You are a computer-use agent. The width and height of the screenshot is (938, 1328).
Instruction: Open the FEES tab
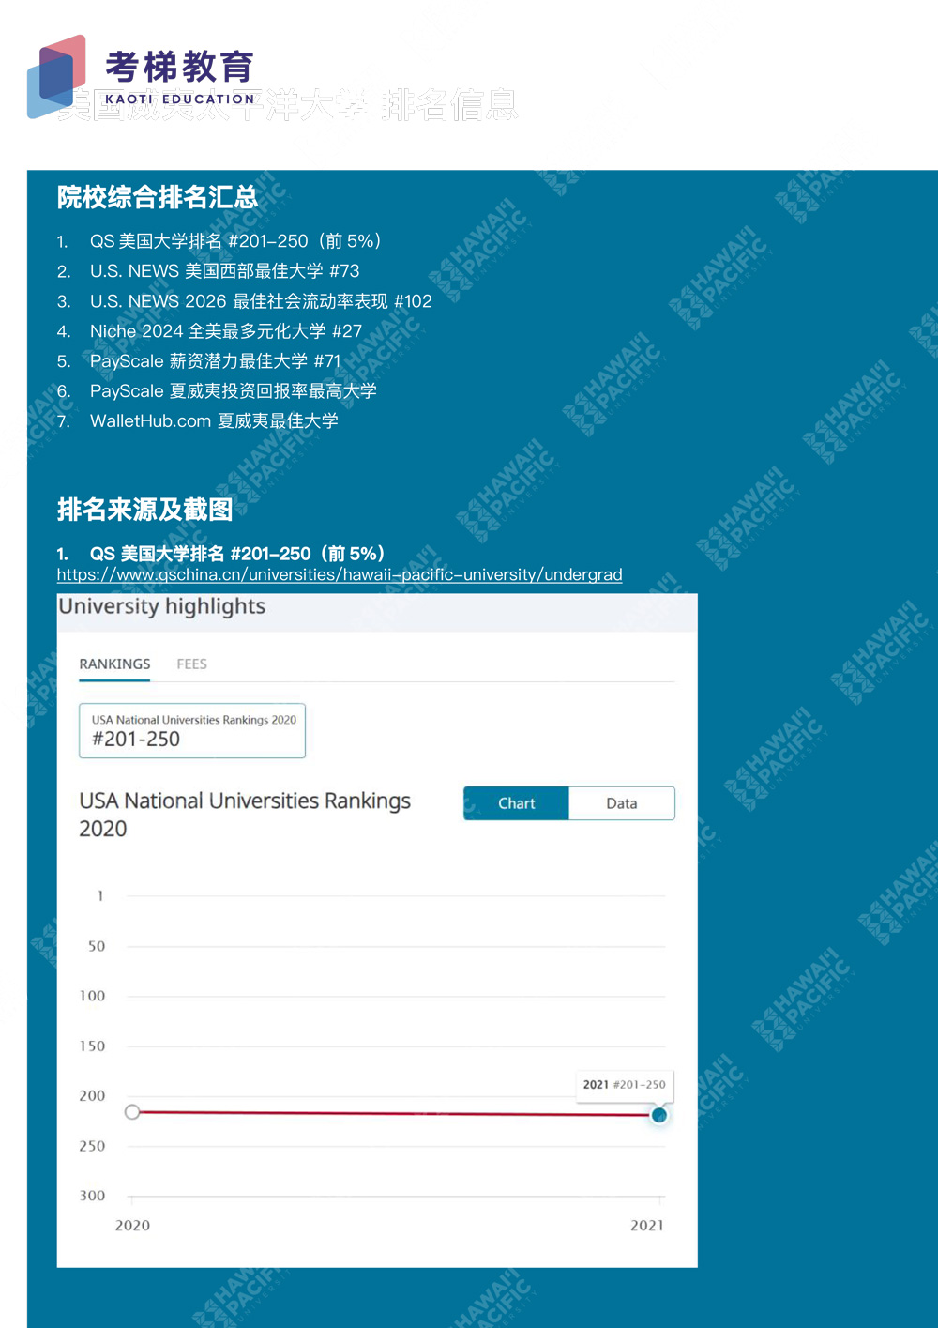[x=191, y=664]
